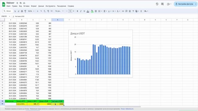Open text rotation dropdown
Viewport: 198px width, 111px height.
(x=118, y=11)
